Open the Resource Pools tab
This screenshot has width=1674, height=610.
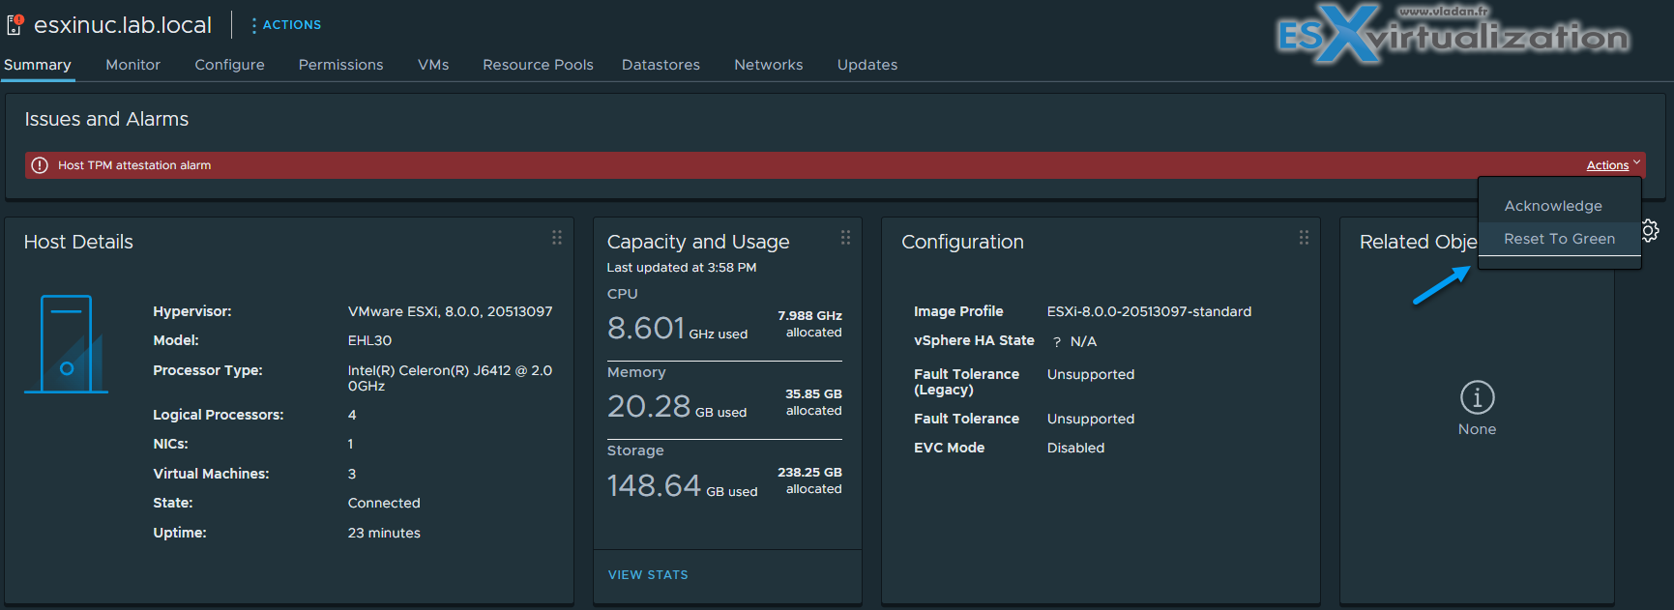[x=538, y=65]
